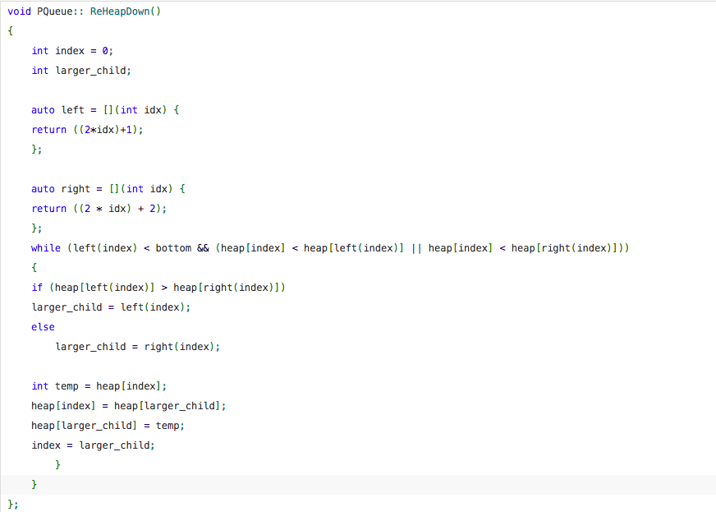Place cursor on the index variable declaration
This screenshot has height=512, width=716.
coord(62,50)
